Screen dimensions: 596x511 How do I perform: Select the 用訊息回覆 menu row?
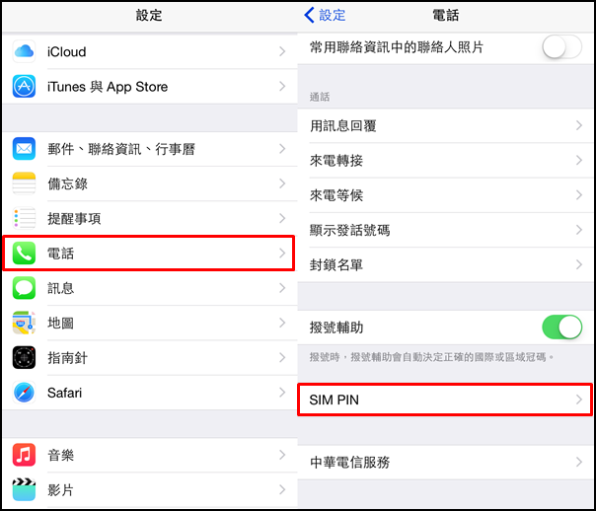point(445,125)
